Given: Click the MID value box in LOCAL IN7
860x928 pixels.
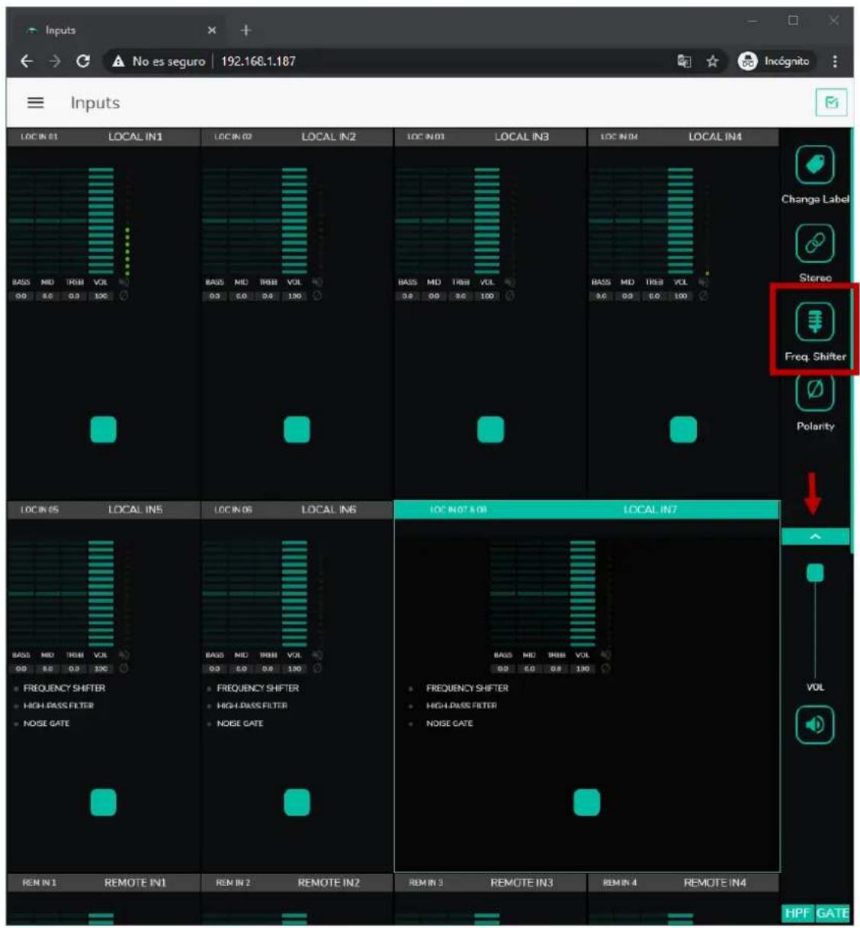Looking at the screenshot, I should pyautogui.click(x=529, y=669).
